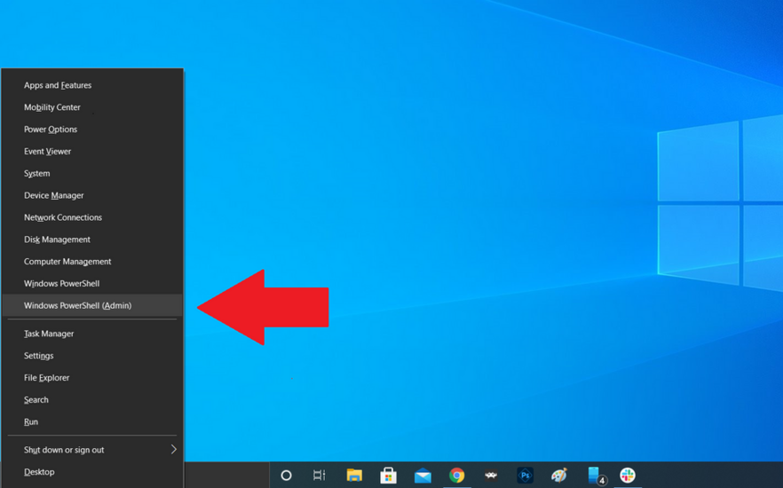Select Windows PowerShell (Admin)
783x488 pixels.
(x=77, y=305)
